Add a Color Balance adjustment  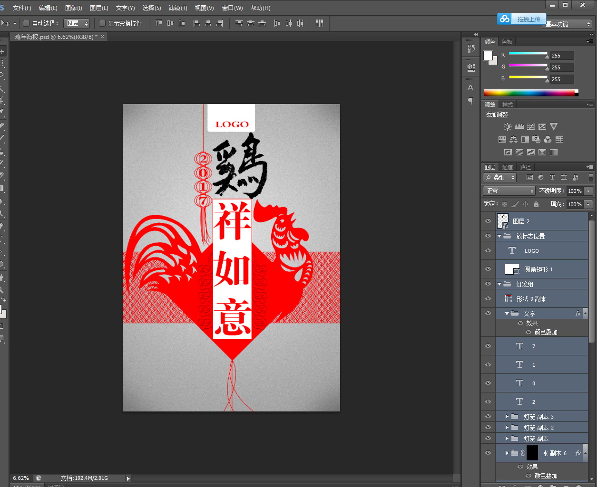point(513,140)
